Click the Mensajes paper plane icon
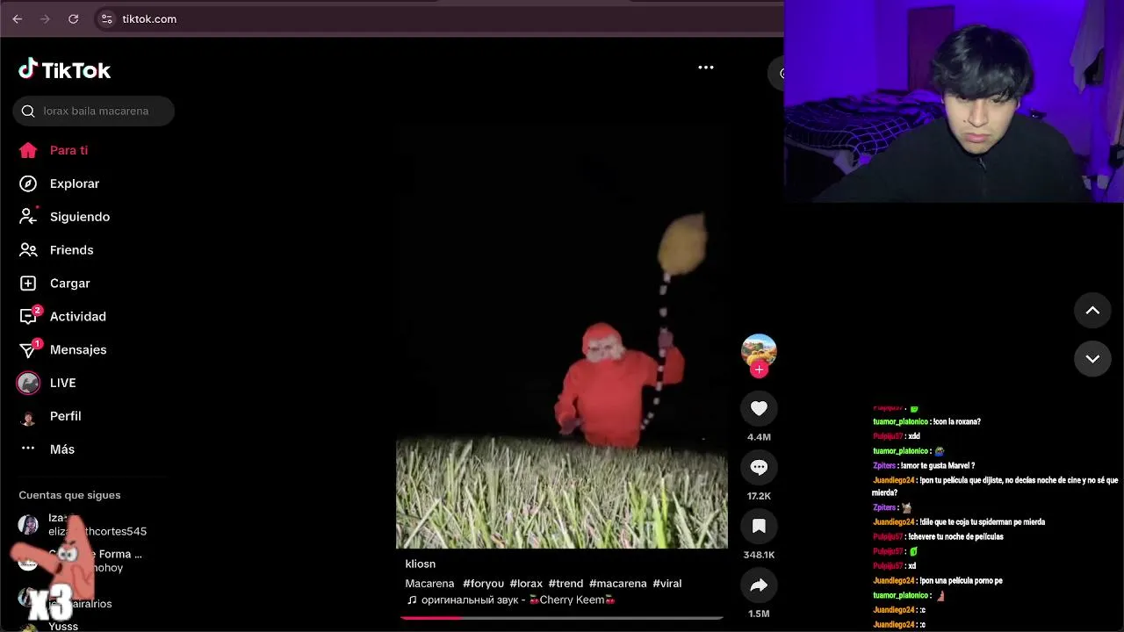 (29, 349)
